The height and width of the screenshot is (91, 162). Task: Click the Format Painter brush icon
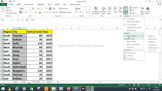pos(7,13)
